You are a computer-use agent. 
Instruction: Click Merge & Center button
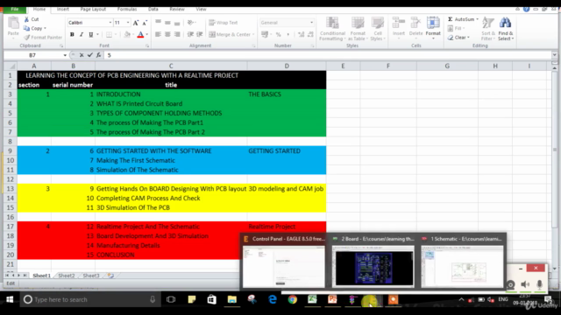coord(230,35)
